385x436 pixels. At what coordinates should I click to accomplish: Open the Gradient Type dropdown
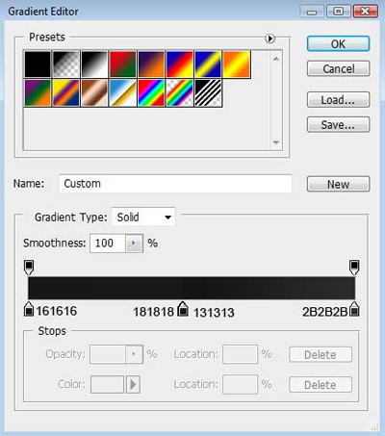(x=143, y=218)
